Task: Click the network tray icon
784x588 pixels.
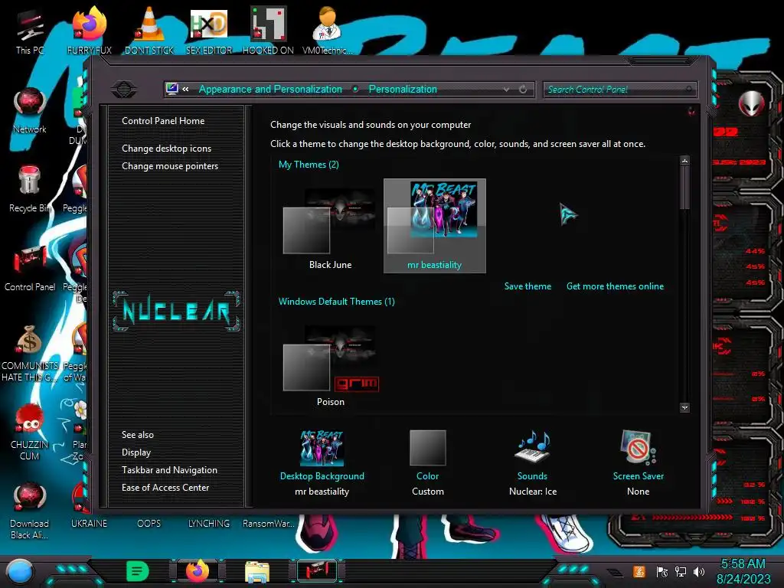Action: pos(681,571)
